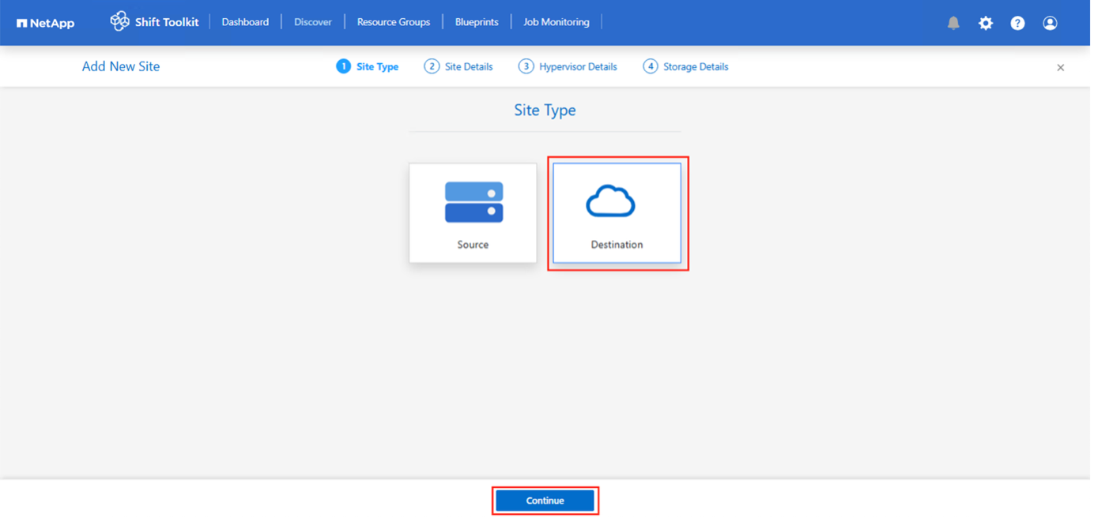
Task: Open the settings gear menu
Action: (985, 23)
